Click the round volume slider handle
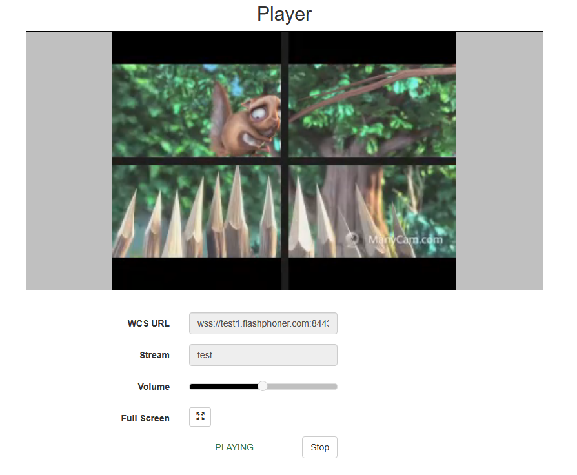 [x=263, y=386]
